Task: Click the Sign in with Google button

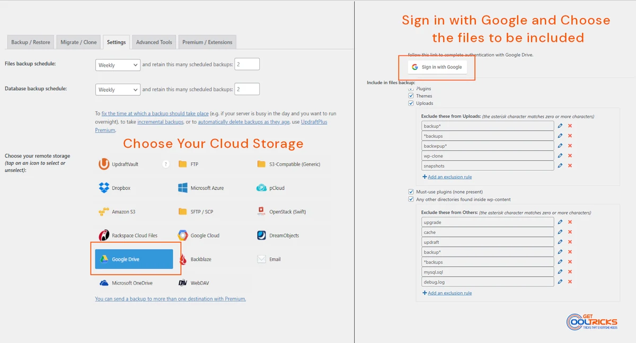Action: point(437,67)
